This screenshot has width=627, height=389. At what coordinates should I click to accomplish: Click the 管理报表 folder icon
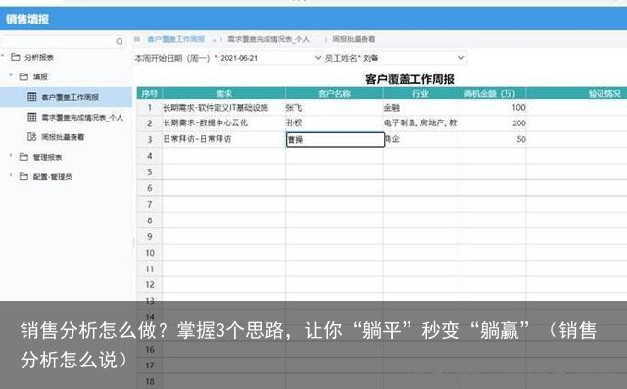tap(24, 157)
